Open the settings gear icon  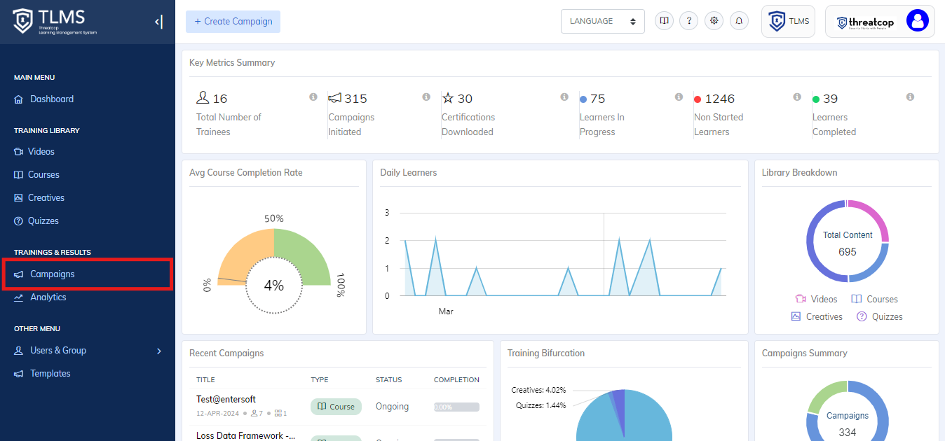[714, 21]
